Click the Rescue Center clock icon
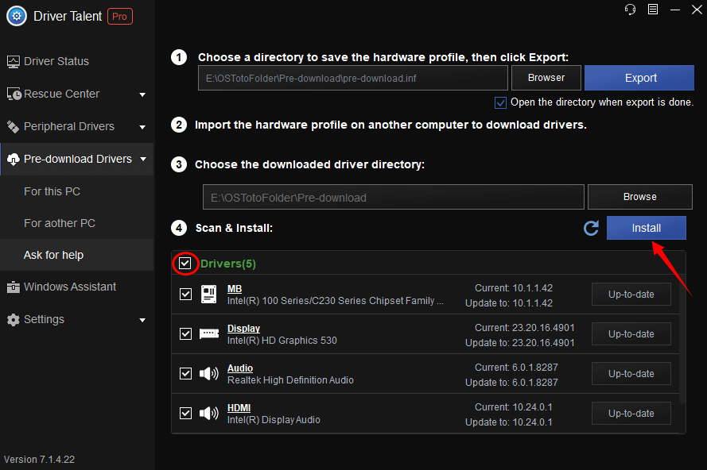 14,94
